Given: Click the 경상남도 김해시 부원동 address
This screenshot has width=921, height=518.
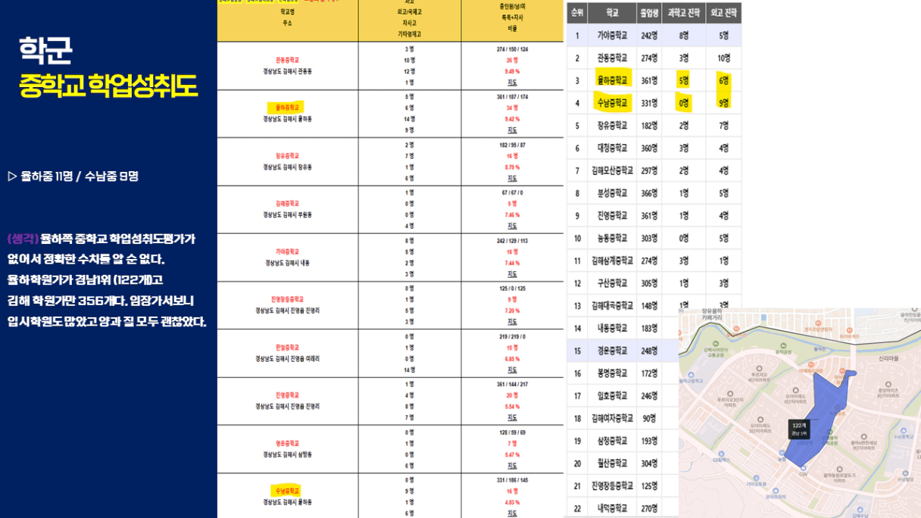Looking at the screenshot, I should [288, 215].
